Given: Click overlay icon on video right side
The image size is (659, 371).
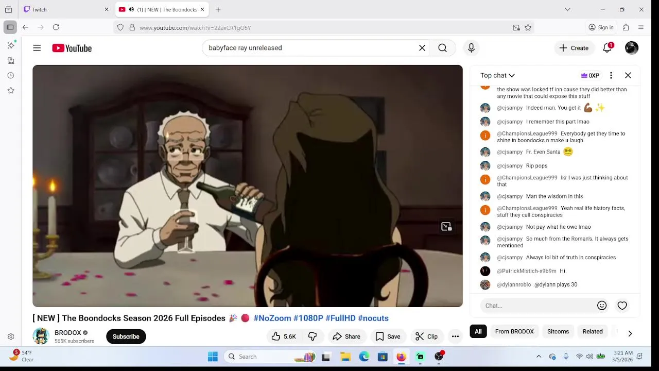Looking at the screenshot, I should [x=446, y=227].
